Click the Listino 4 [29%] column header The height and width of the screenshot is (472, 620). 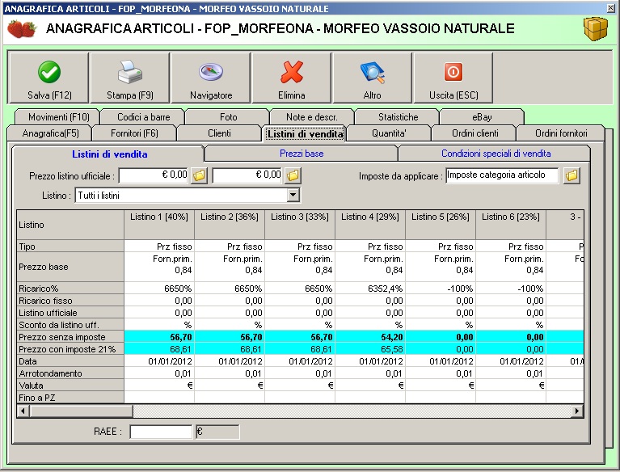369,217
